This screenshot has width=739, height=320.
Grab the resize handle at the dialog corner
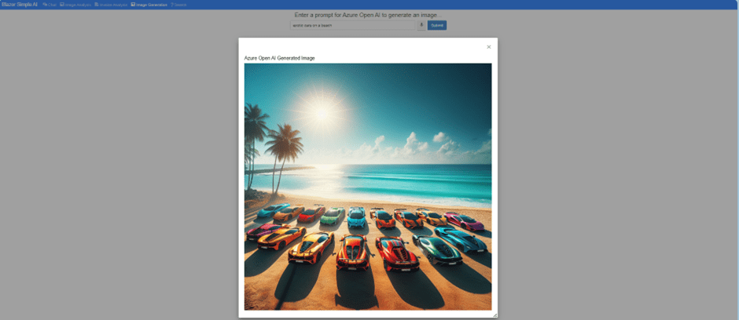tap(495, 315)
